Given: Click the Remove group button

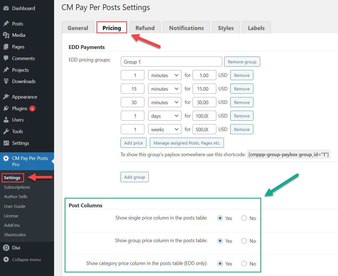Looking at the screenshot, I should pos(242,62).
